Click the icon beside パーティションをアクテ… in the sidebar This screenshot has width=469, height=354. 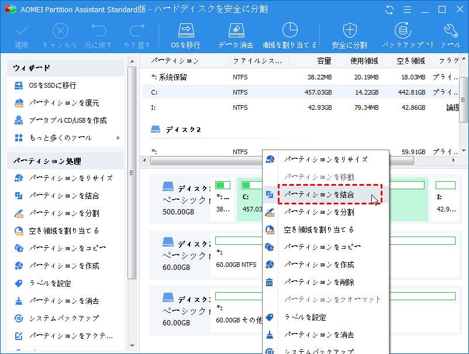point(19,336)
